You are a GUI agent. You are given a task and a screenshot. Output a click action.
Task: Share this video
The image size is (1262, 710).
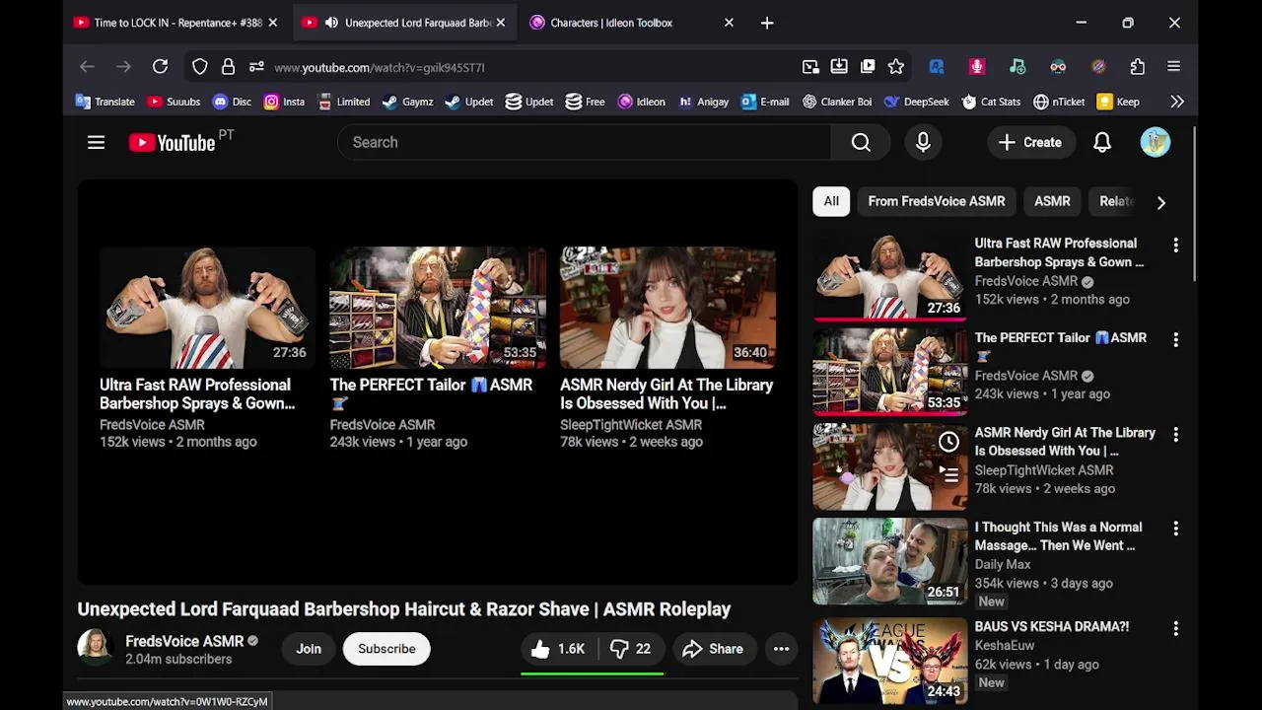point(713,649)
